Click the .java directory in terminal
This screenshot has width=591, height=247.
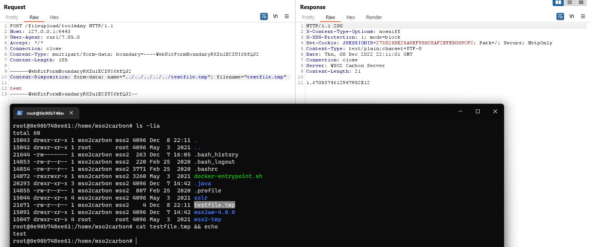(x=202, y=183)
